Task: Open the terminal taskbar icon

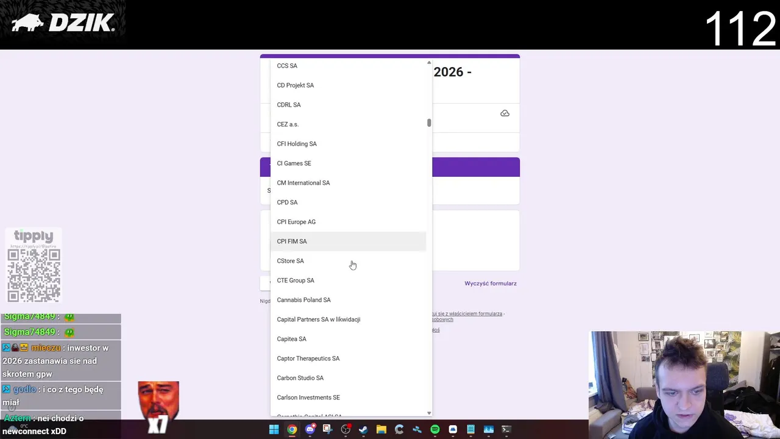Action: coord(506,429)
